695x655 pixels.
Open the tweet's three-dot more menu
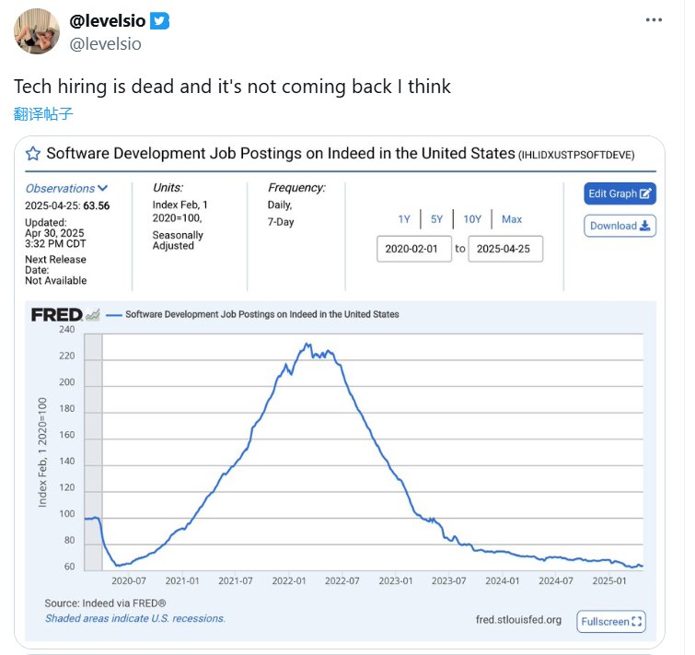click(654, 19)
